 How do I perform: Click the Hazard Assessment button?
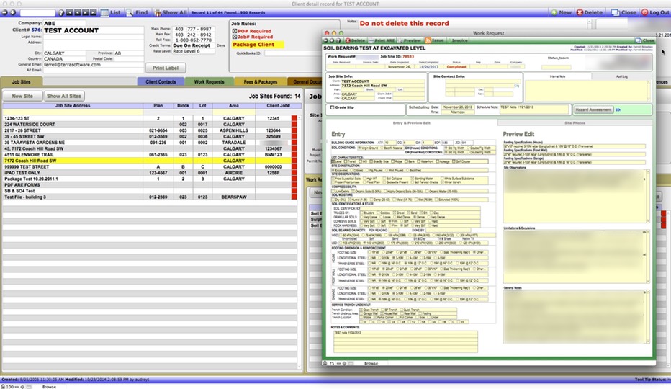click(593, 109)
